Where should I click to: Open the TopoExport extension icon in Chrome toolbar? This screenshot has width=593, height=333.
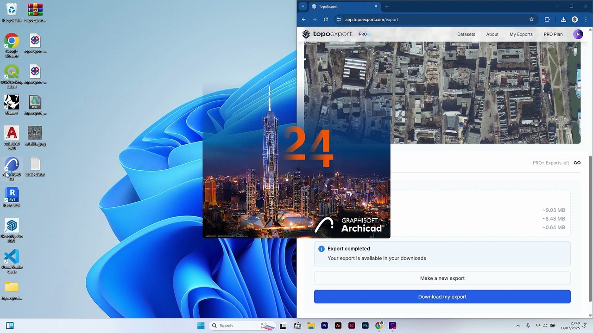(x=574, y=19)
